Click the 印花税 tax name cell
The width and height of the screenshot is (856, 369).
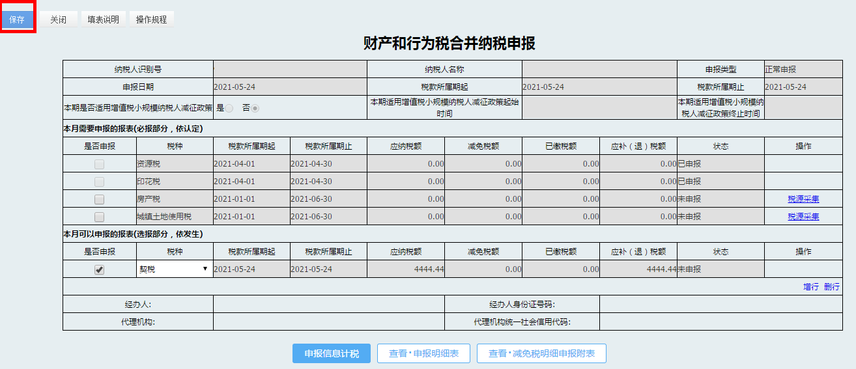click(175, 182)
